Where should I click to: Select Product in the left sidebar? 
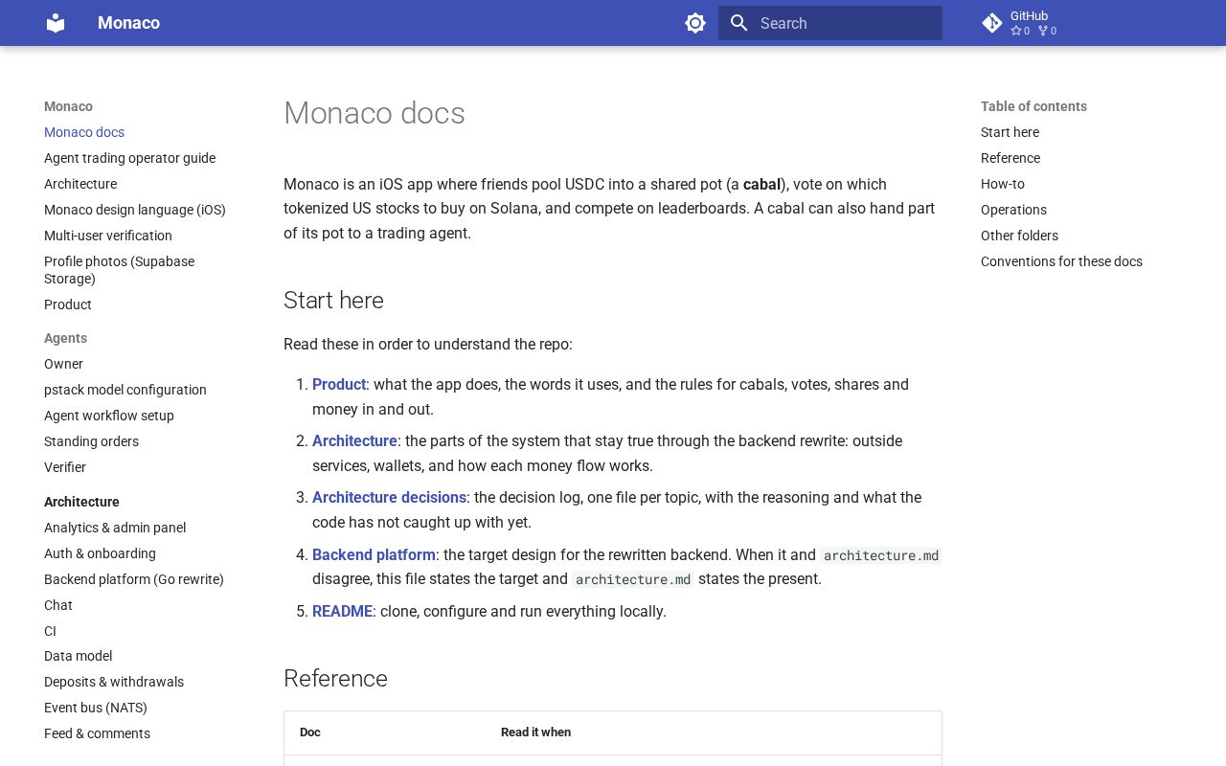(x=68, y=304)
